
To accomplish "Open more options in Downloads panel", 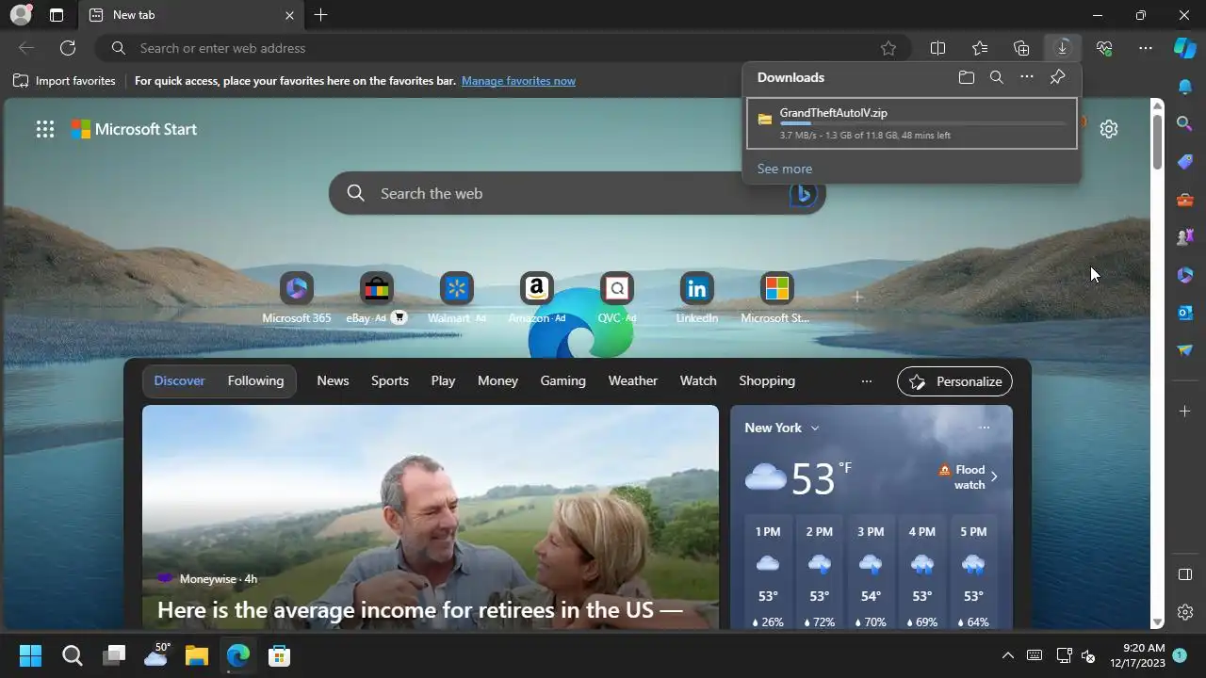I will (1027, 77).
